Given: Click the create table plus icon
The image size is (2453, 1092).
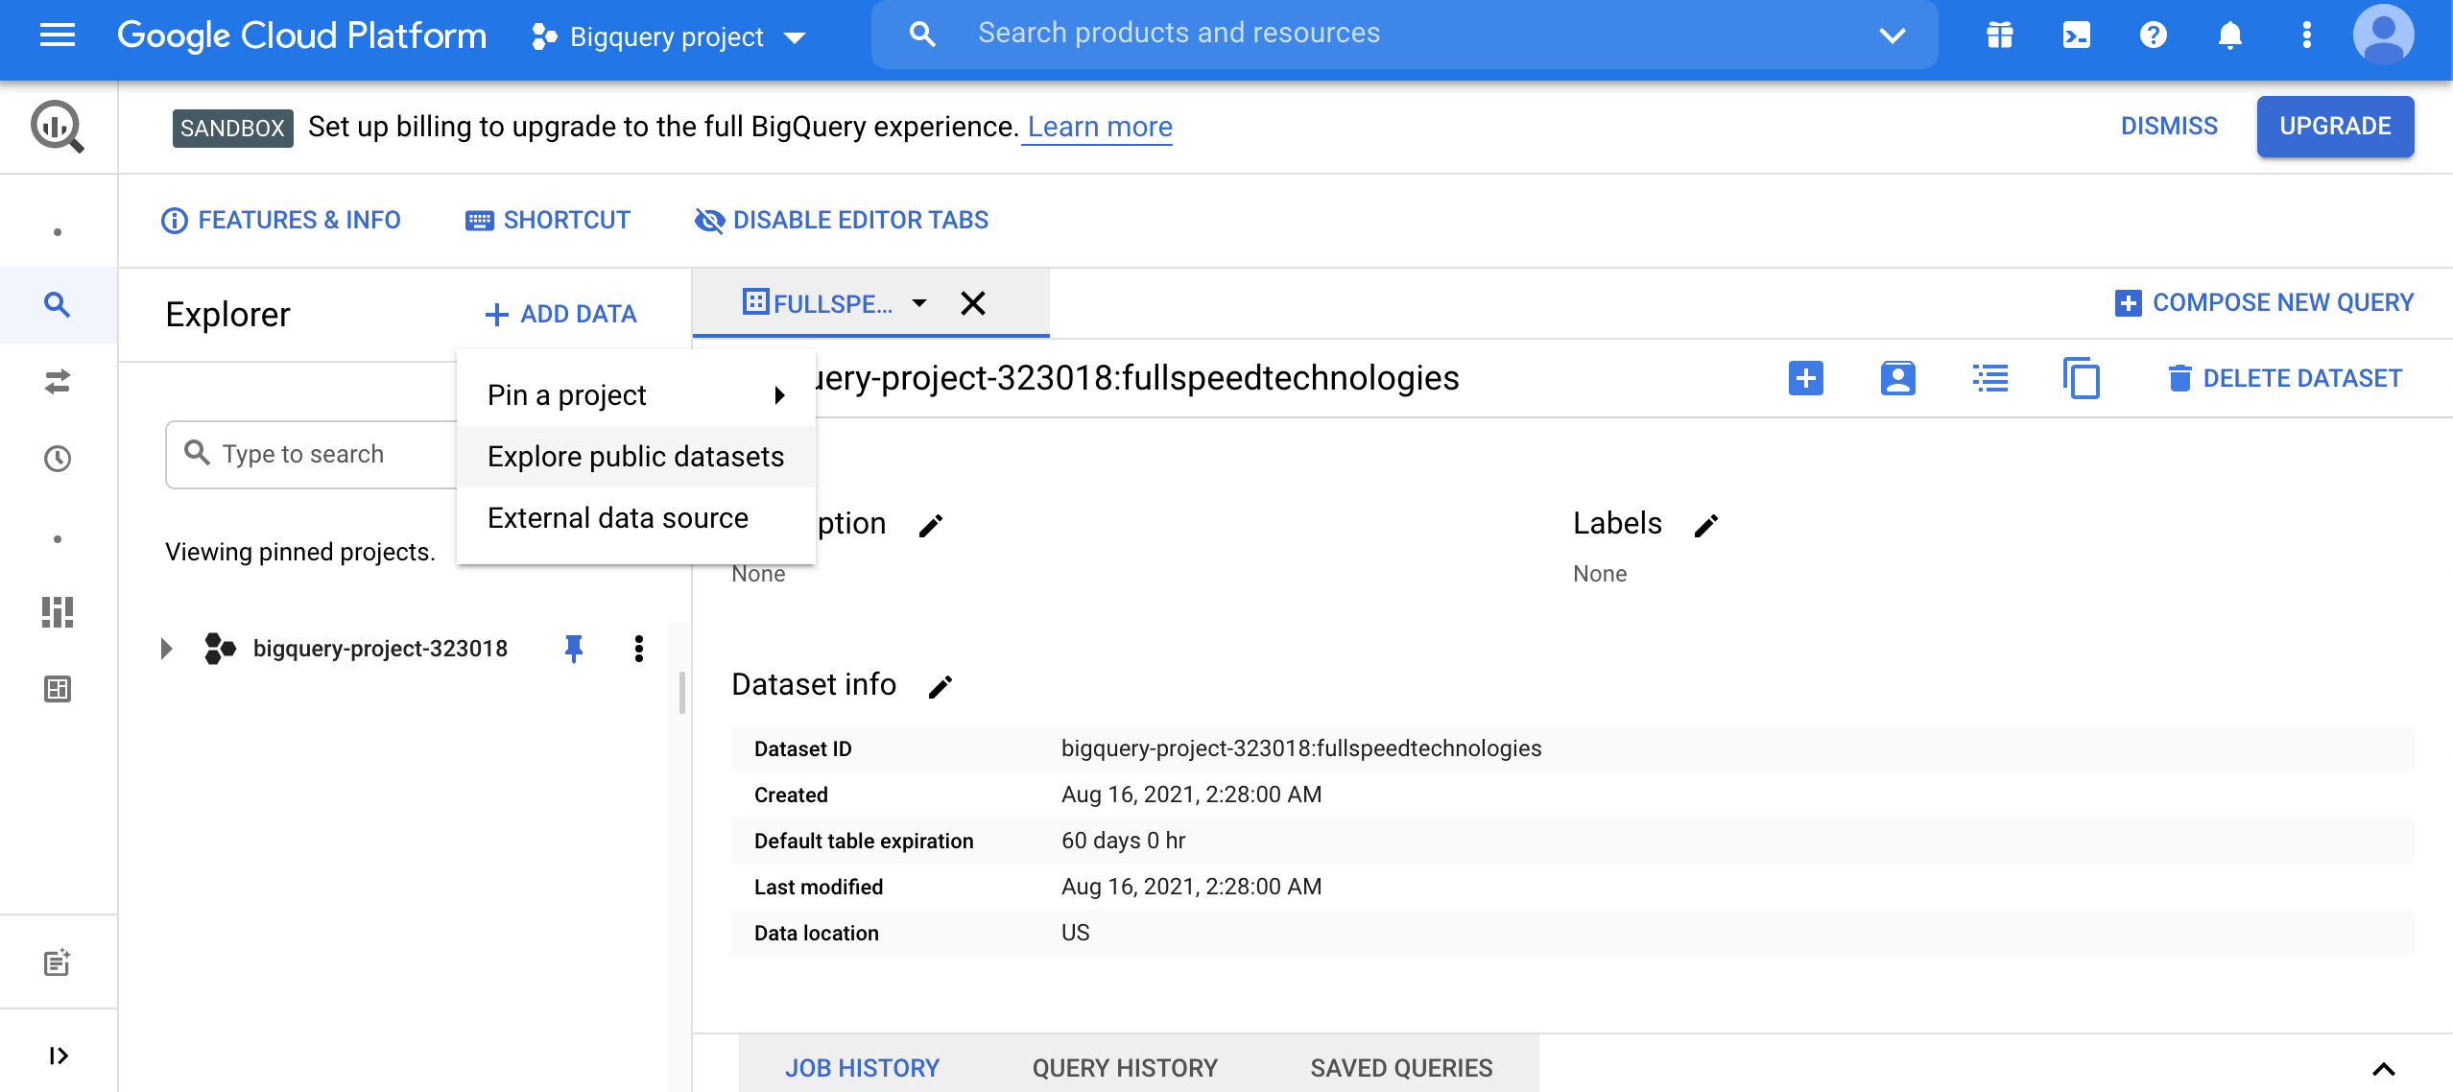Looking at the screenshot, I should [1806, 378].
